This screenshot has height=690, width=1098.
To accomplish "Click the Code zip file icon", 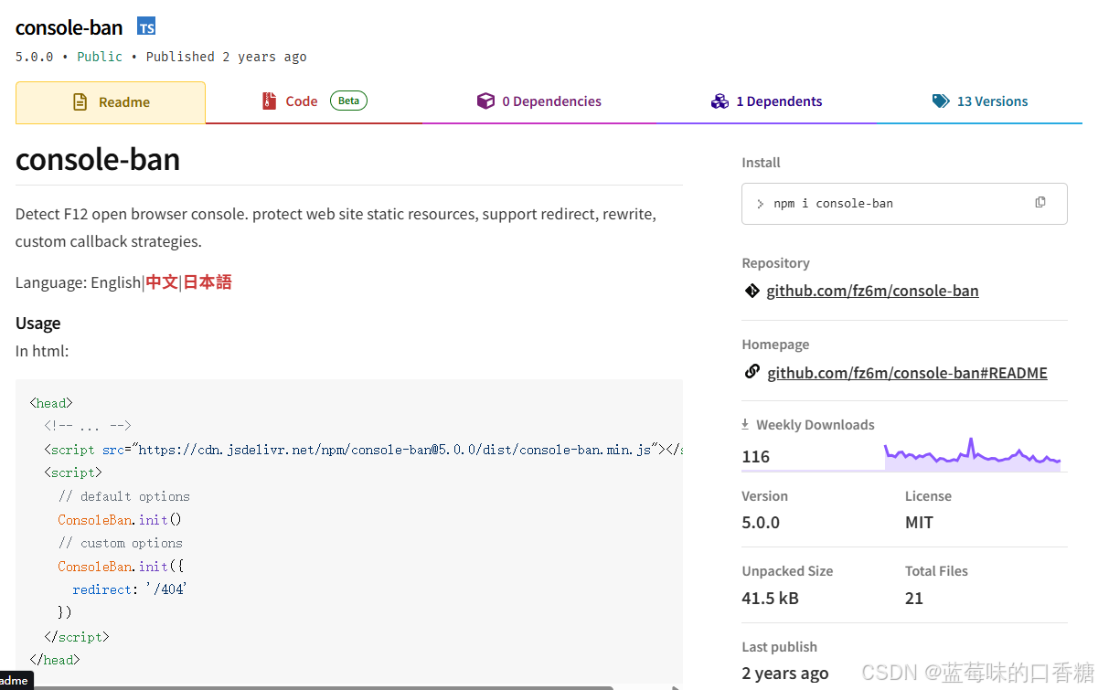I will [269, 101].
